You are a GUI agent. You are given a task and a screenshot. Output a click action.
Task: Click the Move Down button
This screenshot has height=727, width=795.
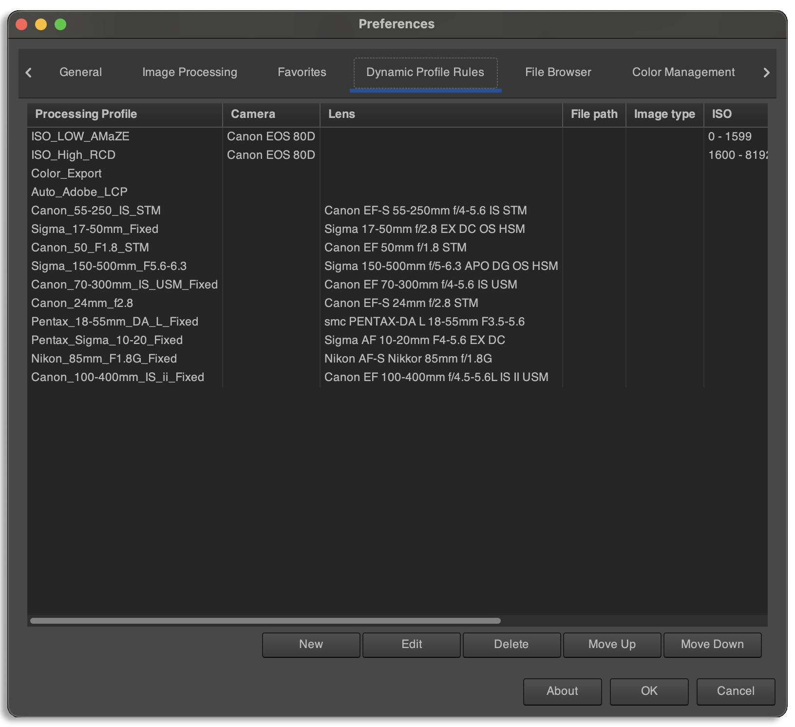click(x=712, y=644)
